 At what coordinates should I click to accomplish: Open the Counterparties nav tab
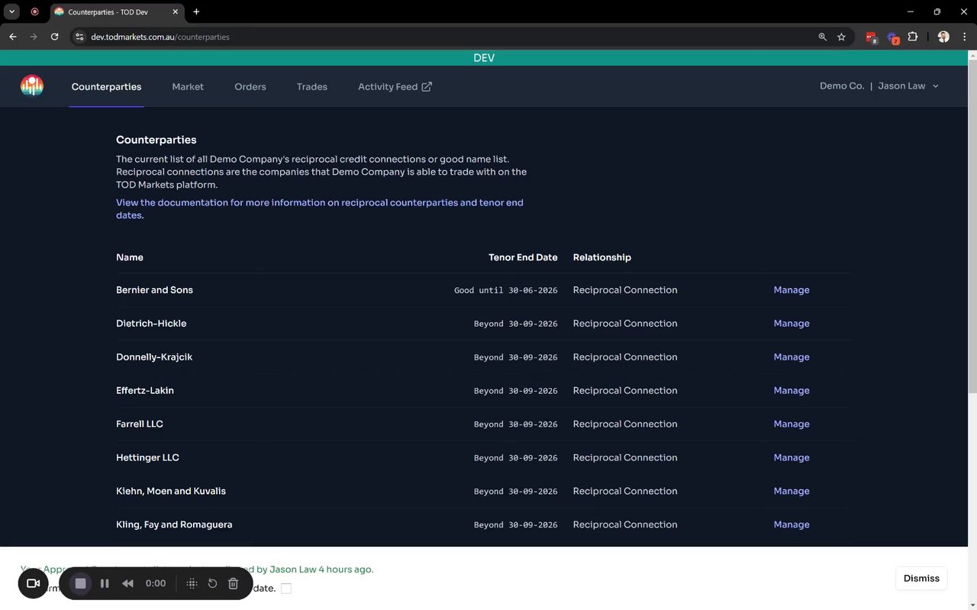[106, 86]
